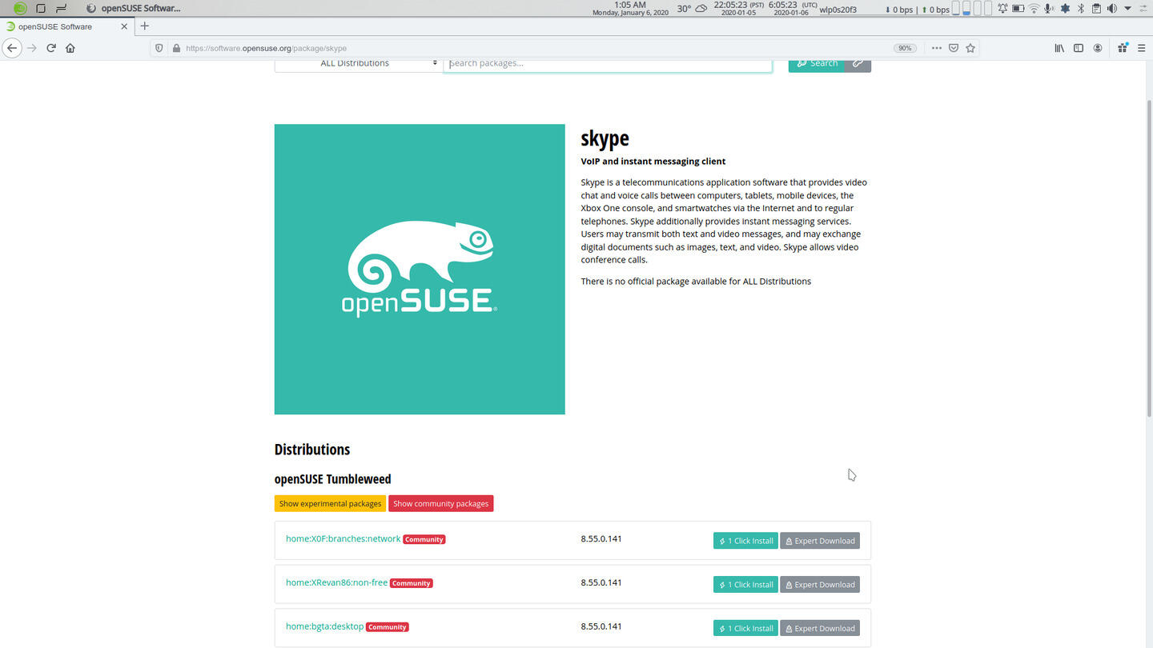Click the microphone tray icon

[x=1049, y=9]
